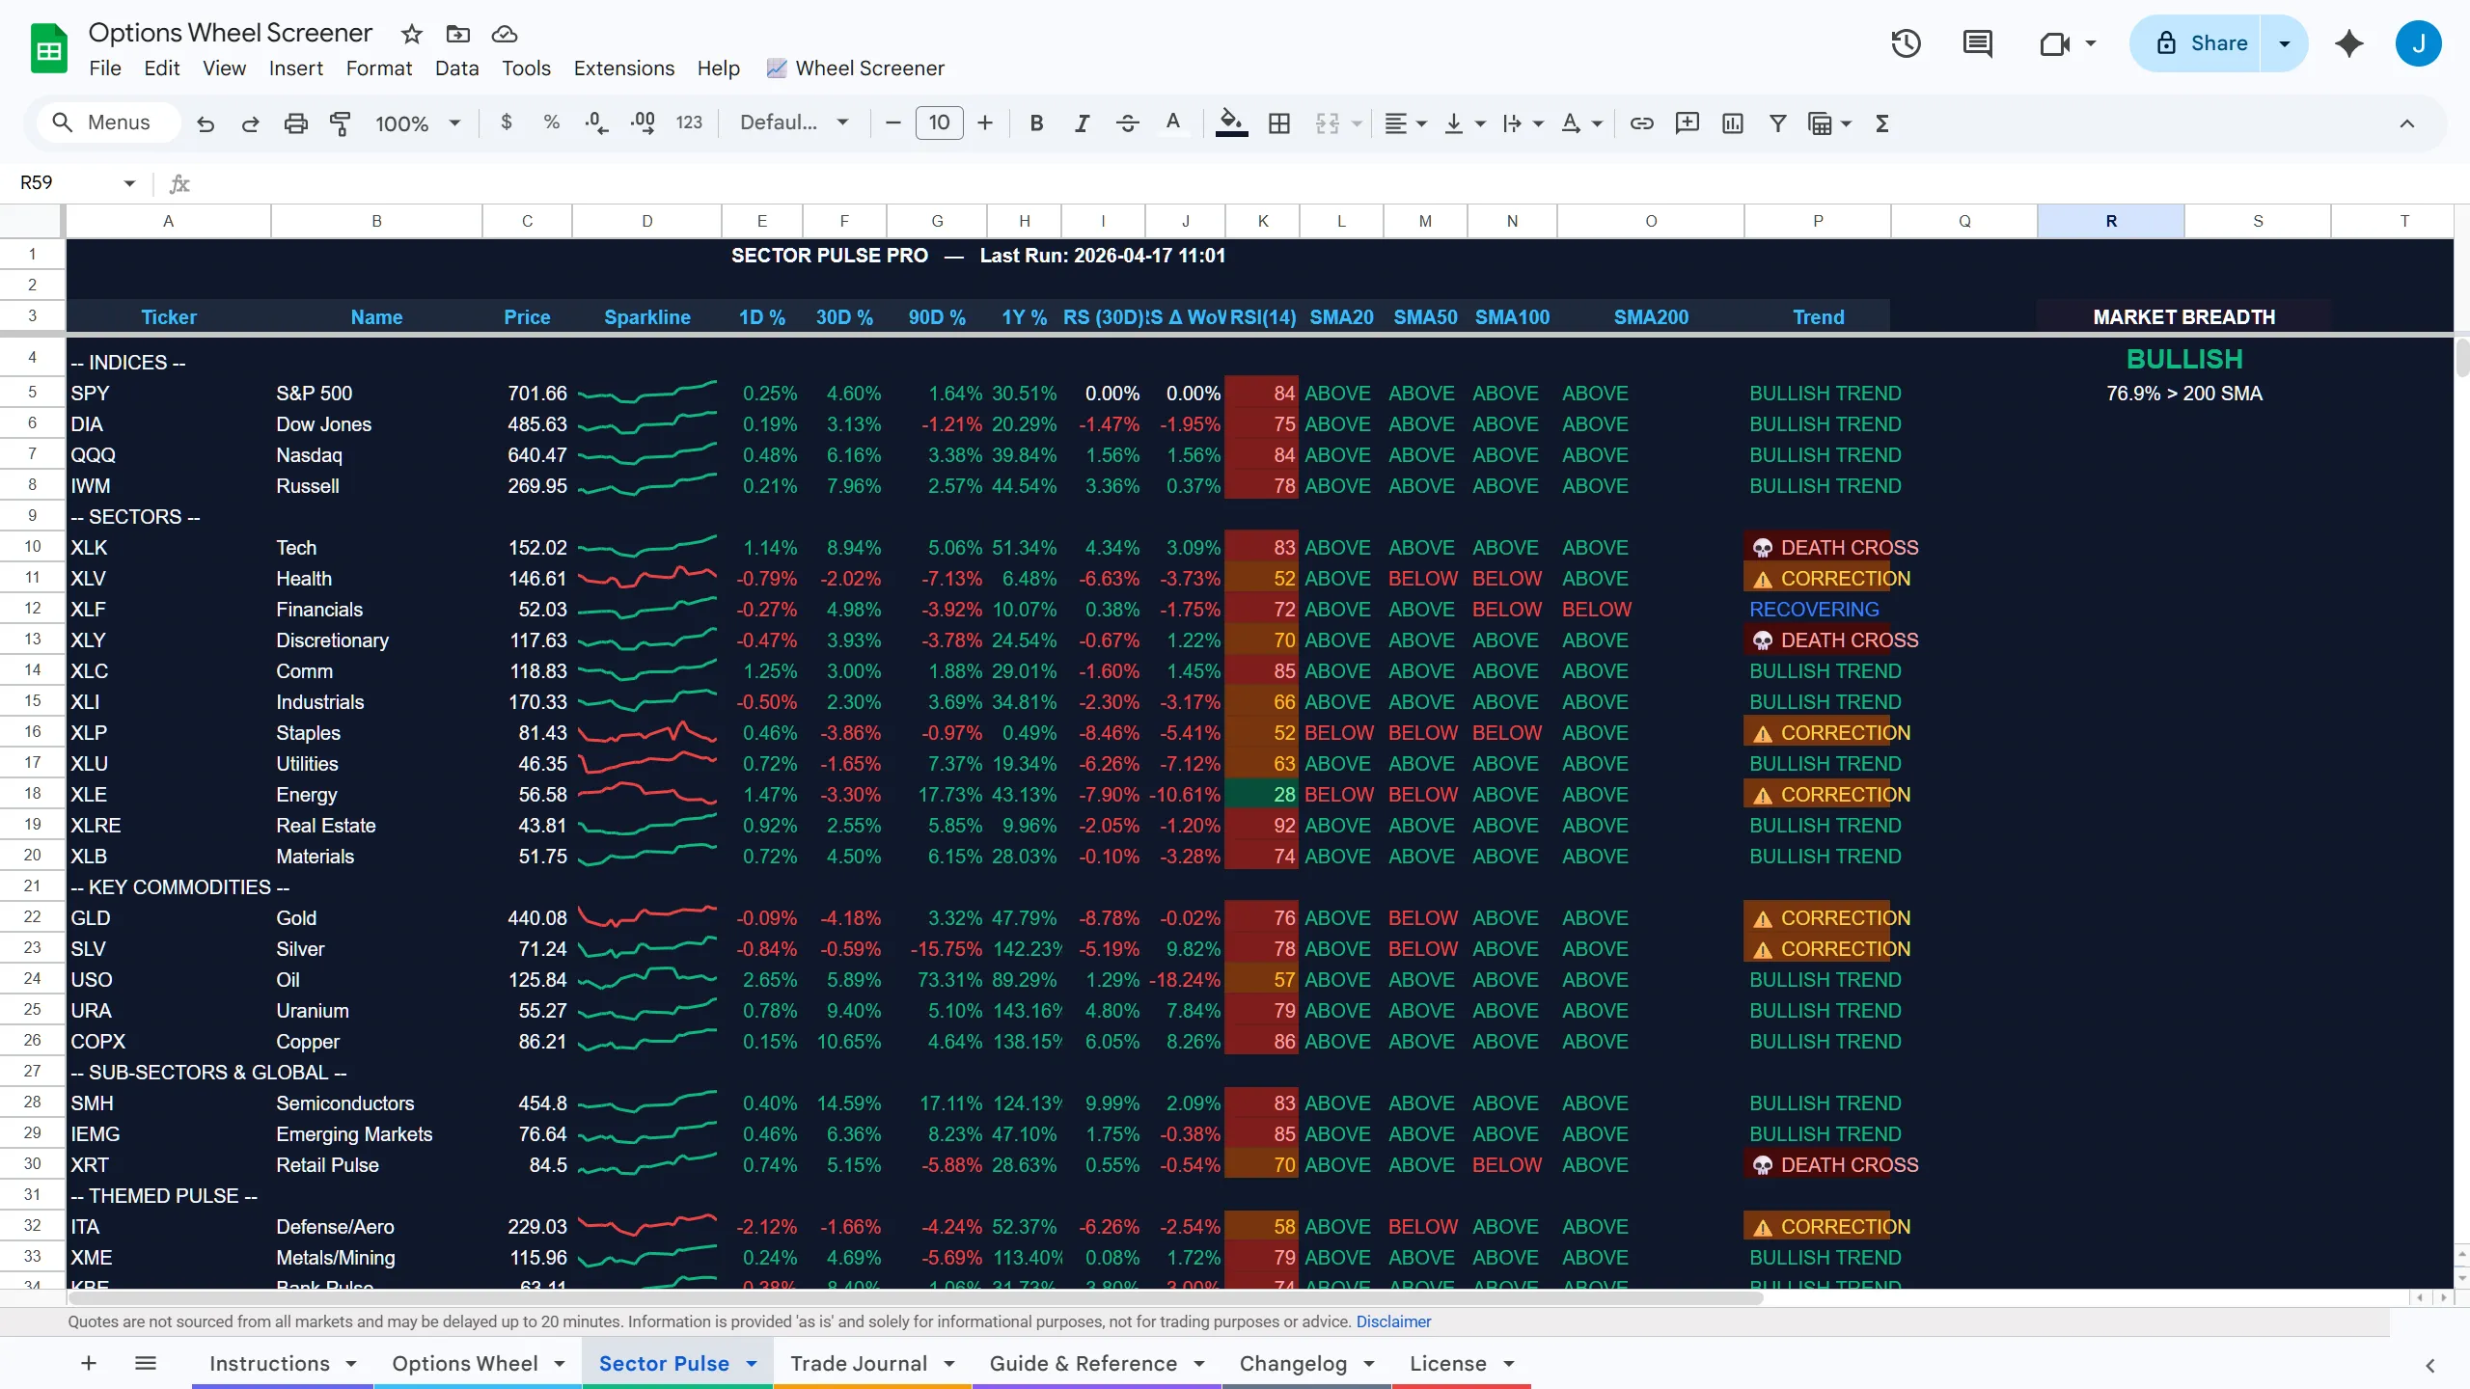Open the File menu
2470x1389 pixels.
point(105,68)
